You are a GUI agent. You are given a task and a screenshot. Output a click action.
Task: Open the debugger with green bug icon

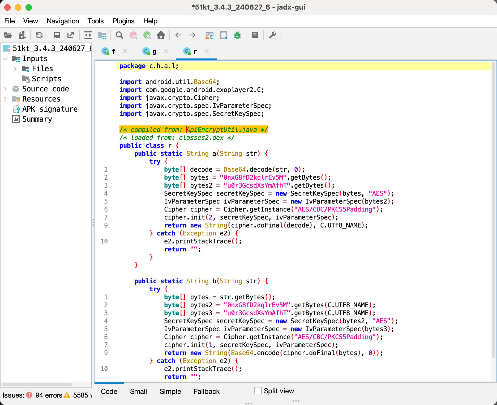pyautogui.click(x=237, y=35)
